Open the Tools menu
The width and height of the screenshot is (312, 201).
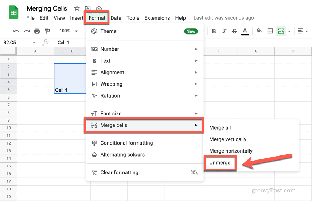click(133, 18)
